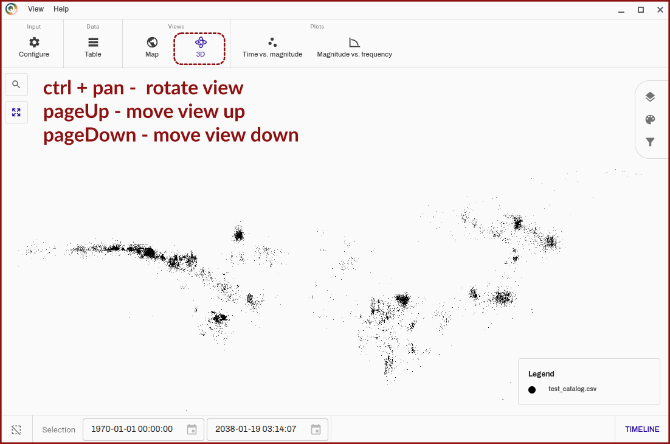This screenshot has width=670, height=444.
Task: Switch to the Map view
Action: (x=151, y=47)
